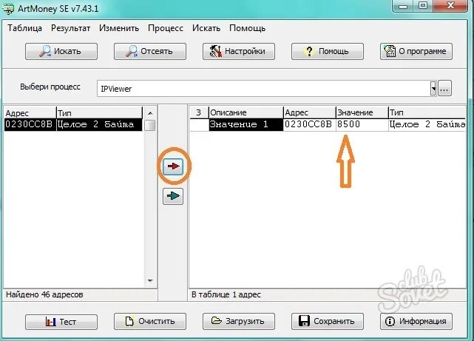Click Целое 2 байта type cell in right table
The height and width of the screenshot is (341, 474).
click(427, 124)
